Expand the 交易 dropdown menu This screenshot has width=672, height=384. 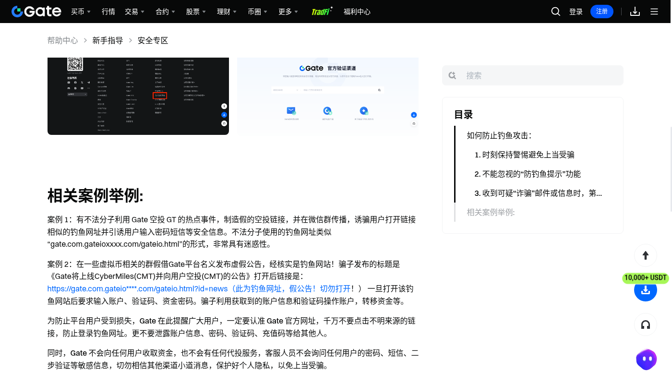[134, 12]
